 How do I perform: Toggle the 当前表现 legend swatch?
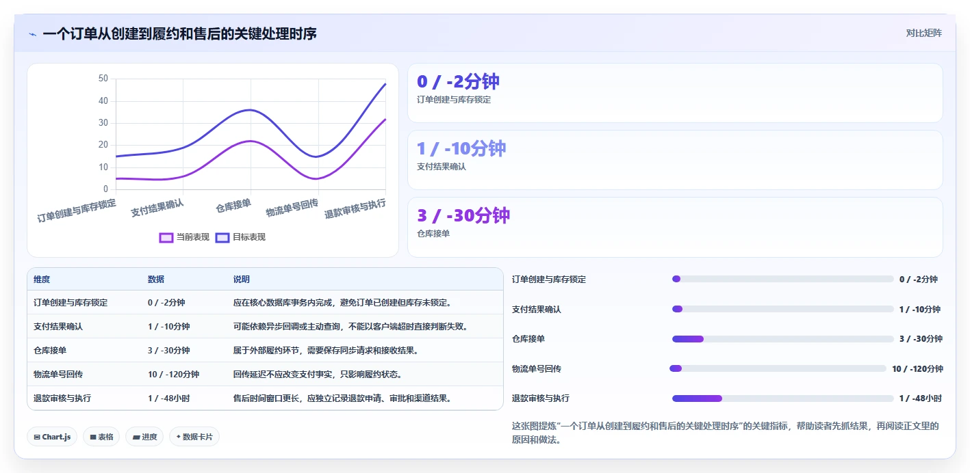(x=166, y=237)
